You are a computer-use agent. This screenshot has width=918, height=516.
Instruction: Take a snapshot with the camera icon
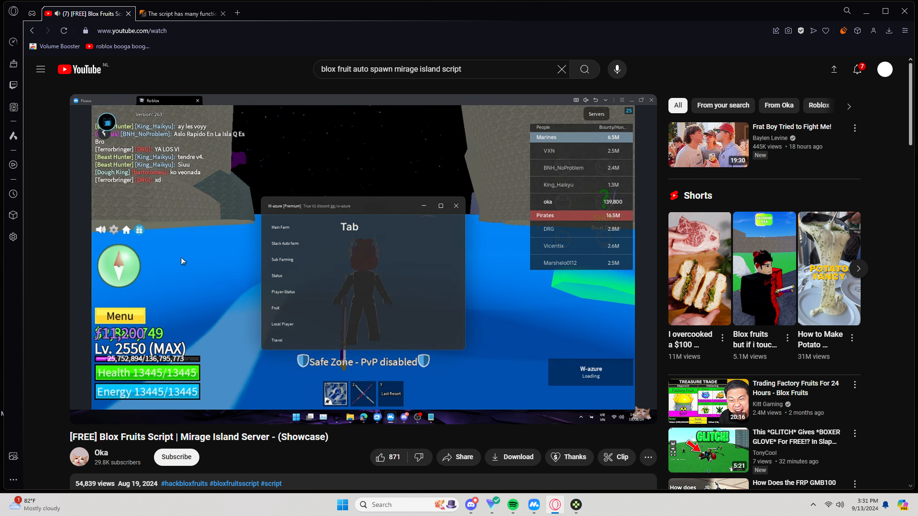pos(788,31)
